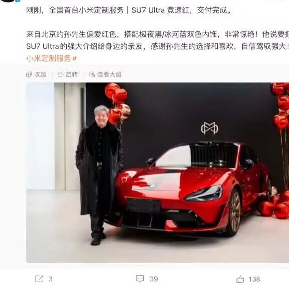Screen dimensions: 289x289
Task: Click the 旋转 rotate label
Action: (72, 74)
